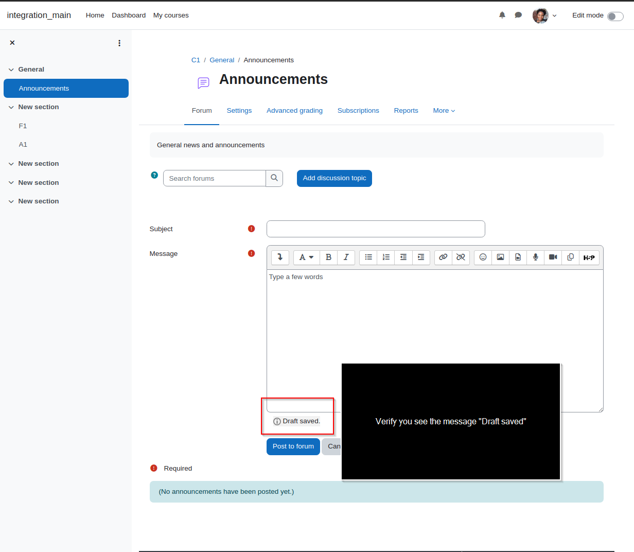Click inside the Message text area

[435, 340]
